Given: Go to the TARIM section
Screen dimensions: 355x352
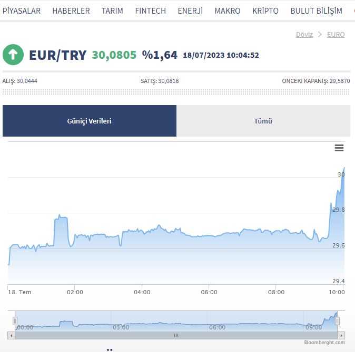Looking at the screenshot, I should pyautogui.click(x=112, y=11).
